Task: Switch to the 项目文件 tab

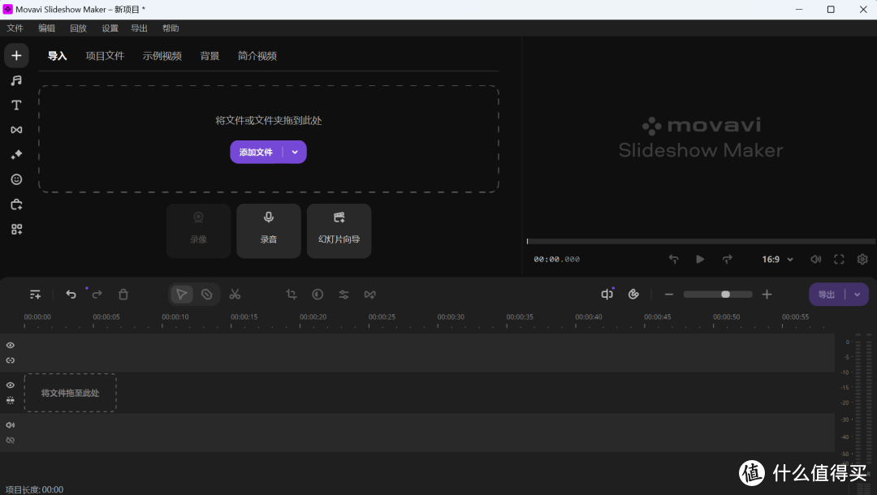Action: click(105, 56)
